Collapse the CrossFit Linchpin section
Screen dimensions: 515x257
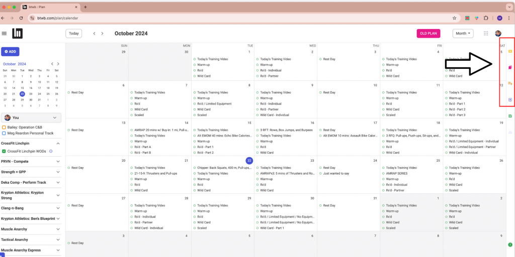(58, 144)
